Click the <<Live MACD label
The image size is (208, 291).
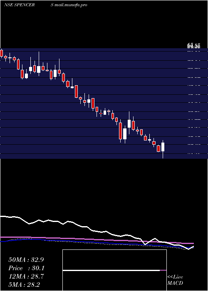tap(175, 280)
